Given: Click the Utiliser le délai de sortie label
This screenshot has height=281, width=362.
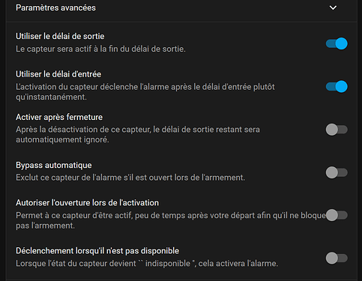Looking at the screenshot, I should click(60, 37).
